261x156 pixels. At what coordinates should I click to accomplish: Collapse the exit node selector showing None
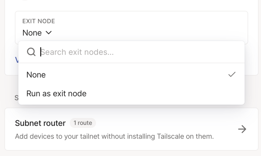(x=37, y=33)
